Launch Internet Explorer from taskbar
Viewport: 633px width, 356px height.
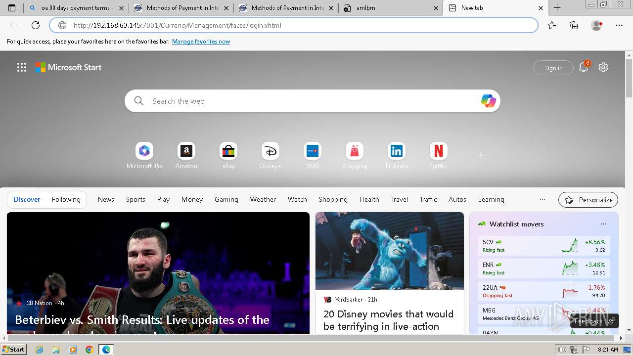click(x=40, y=350)
